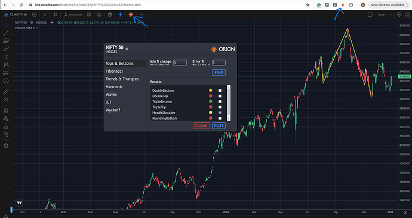412x218 pixels.
Task: Select the crosshair cursor tool
Action: coord(6,24)
